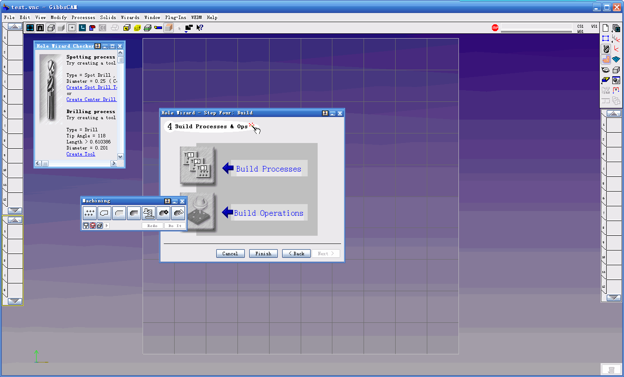Pin the Hole Wizard Checker window
The width and height of the screenshot is (624, 377).
click(x=97, y=46)
